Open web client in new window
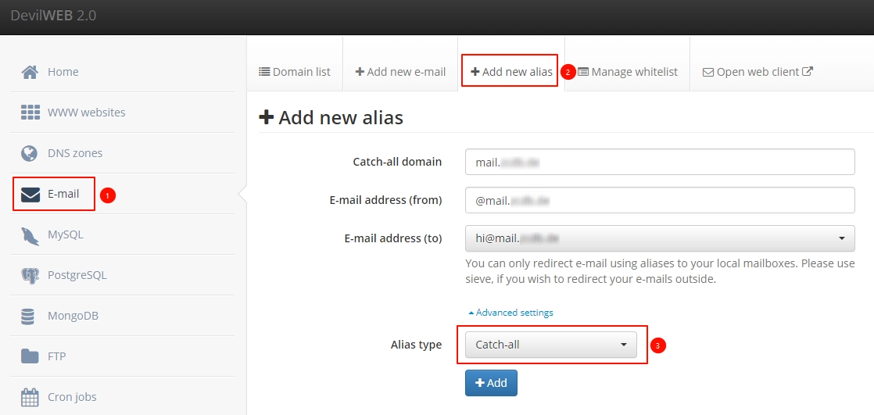The width and height of the screenshot is (874, 415). click(758, 72)
